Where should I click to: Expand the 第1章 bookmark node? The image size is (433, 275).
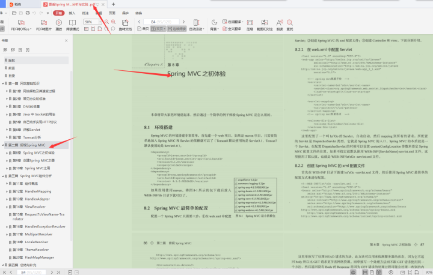pos(7,91)
